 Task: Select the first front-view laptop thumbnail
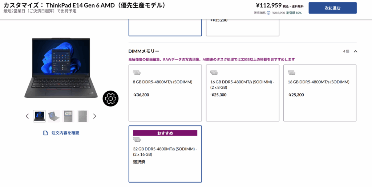(40, 116)
